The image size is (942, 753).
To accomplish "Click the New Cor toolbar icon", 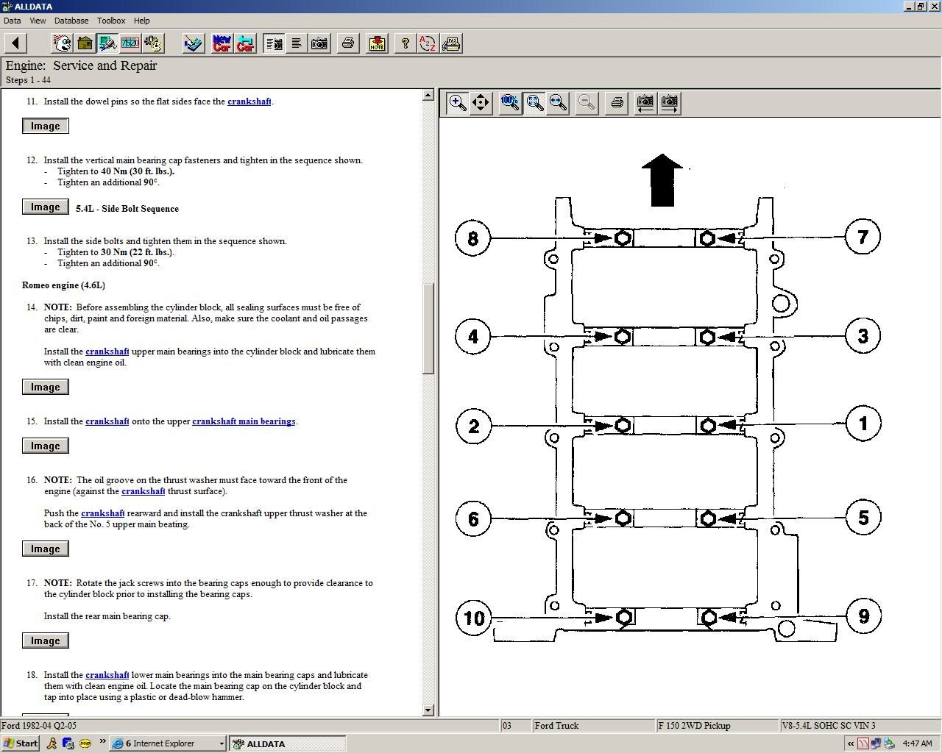I will tap(222, 43).
